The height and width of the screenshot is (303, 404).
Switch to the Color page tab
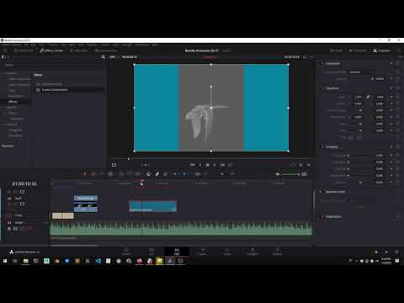pyautogui.click(x=227, y=252)
